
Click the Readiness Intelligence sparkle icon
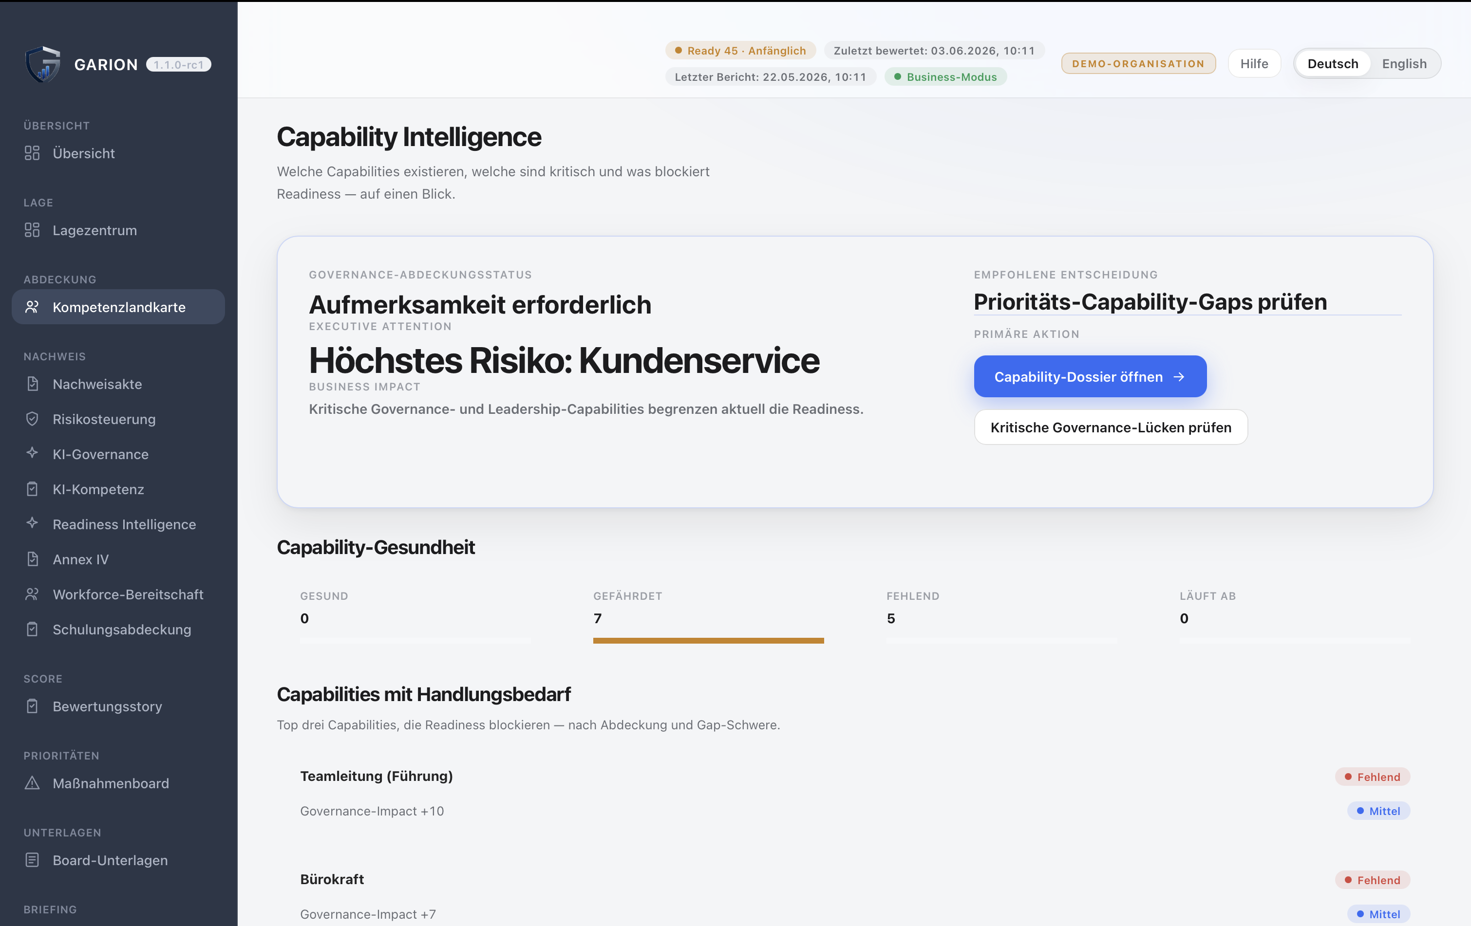pos(32,523)
